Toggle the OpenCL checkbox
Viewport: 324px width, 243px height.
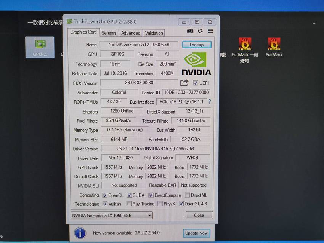105,195
